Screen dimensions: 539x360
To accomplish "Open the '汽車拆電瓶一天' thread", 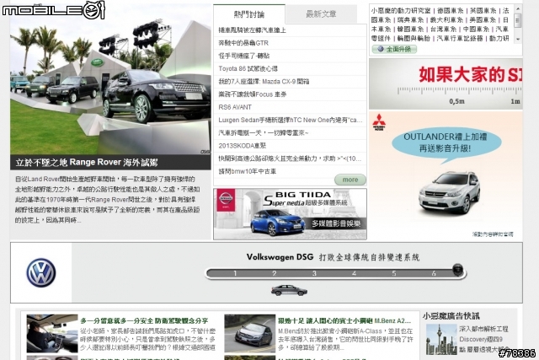I will click(x=264, y=133).
